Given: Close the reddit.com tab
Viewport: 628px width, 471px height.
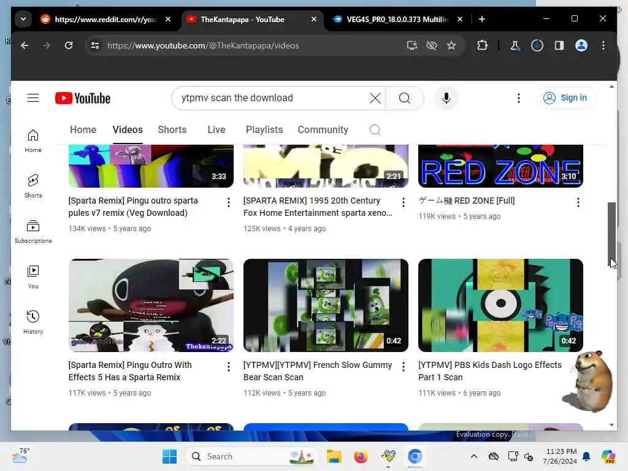Looking at the screenshot, I should coord(168,19).
